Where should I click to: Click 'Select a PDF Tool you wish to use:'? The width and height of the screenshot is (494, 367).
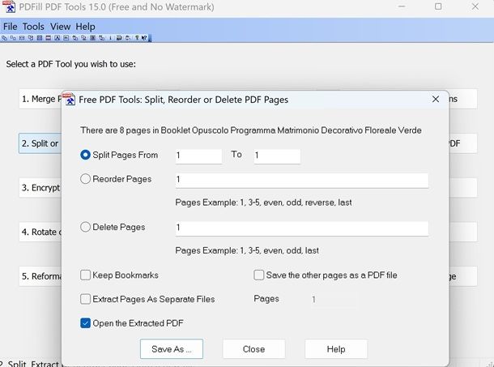(x=71, y=64)
